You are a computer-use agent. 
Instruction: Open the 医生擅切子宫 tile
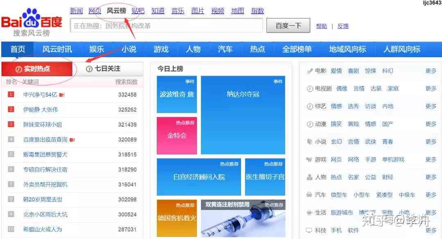tap(265, 177)
